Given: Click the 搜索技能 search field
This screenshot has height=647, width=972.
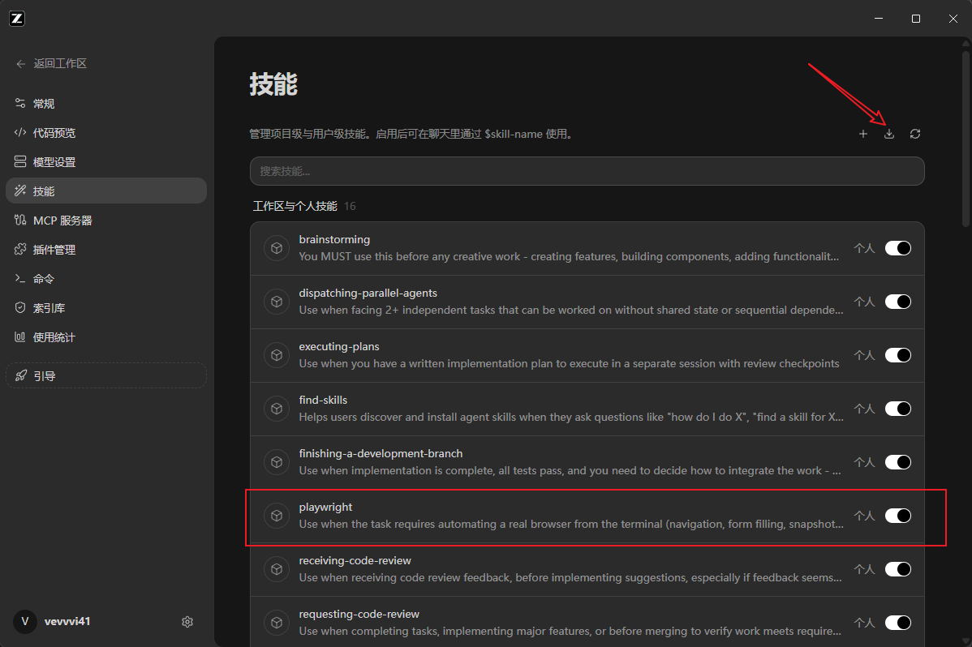Looking at the screenshot, I should tap(587, 171).
